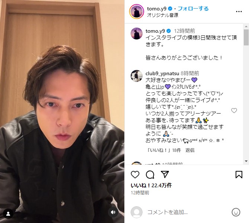Click the scrollbar down arrow in comments
The height and width of the screenshot is (223, 249).
tap(246, 161)
